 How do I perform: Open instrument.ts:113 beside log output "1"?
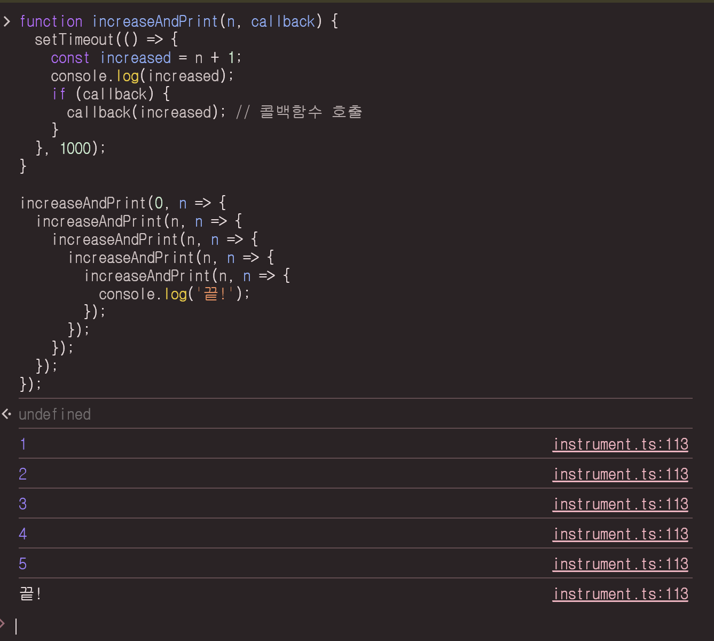click(x=620, y=444)
